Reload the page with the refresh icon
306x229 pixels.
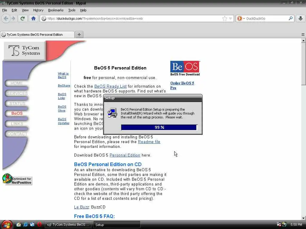[23, 18]
